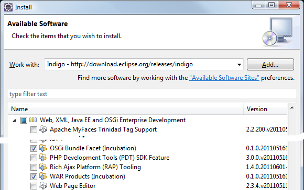Open the Available Software Sites link

[x=224, y=78]
